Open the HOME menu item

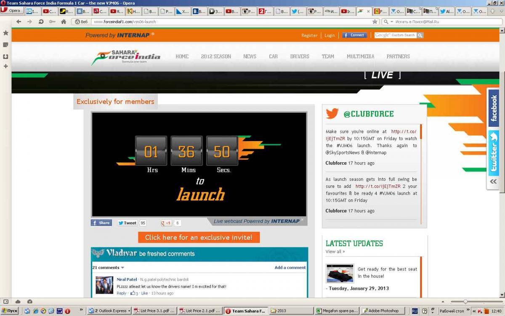pyautogui.click(x=182, y=56)
